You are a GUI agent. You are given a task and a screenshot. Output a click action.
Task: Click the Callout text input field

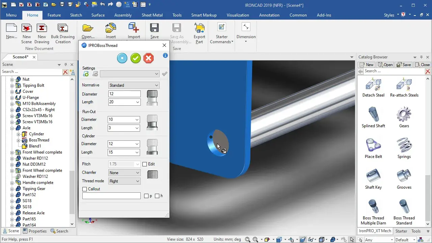(111, 196)
